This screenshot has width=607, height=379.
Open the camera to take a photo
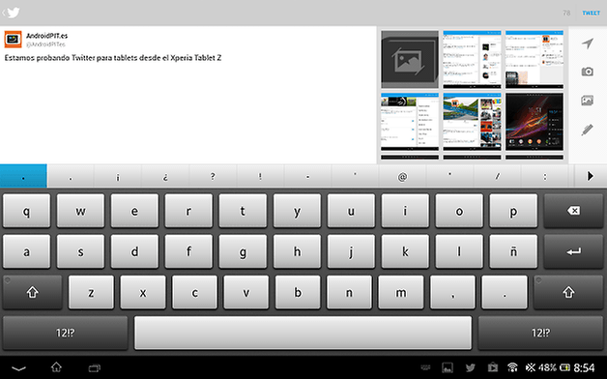(588, 72)
